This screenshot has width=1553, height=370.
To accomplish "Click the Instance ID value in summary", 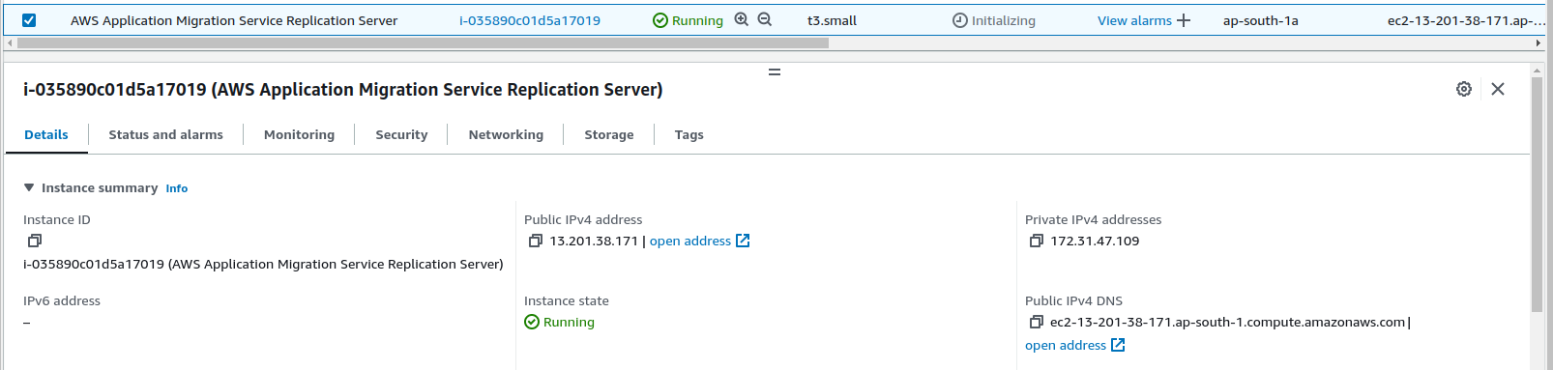I will pos(263,265).
